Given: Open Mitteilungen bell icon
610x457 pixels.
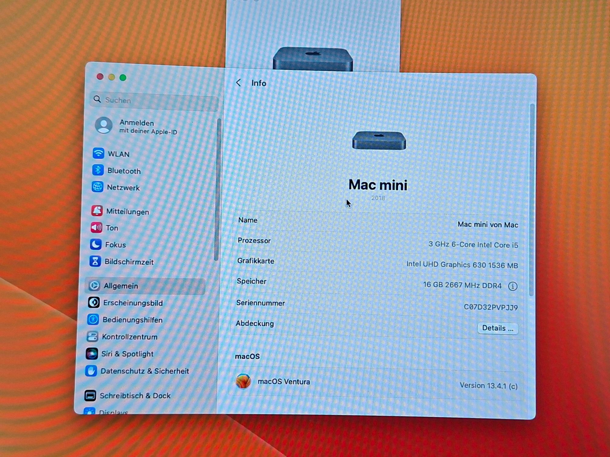Looking at the screenshot, I should click(x=97, y=211).
